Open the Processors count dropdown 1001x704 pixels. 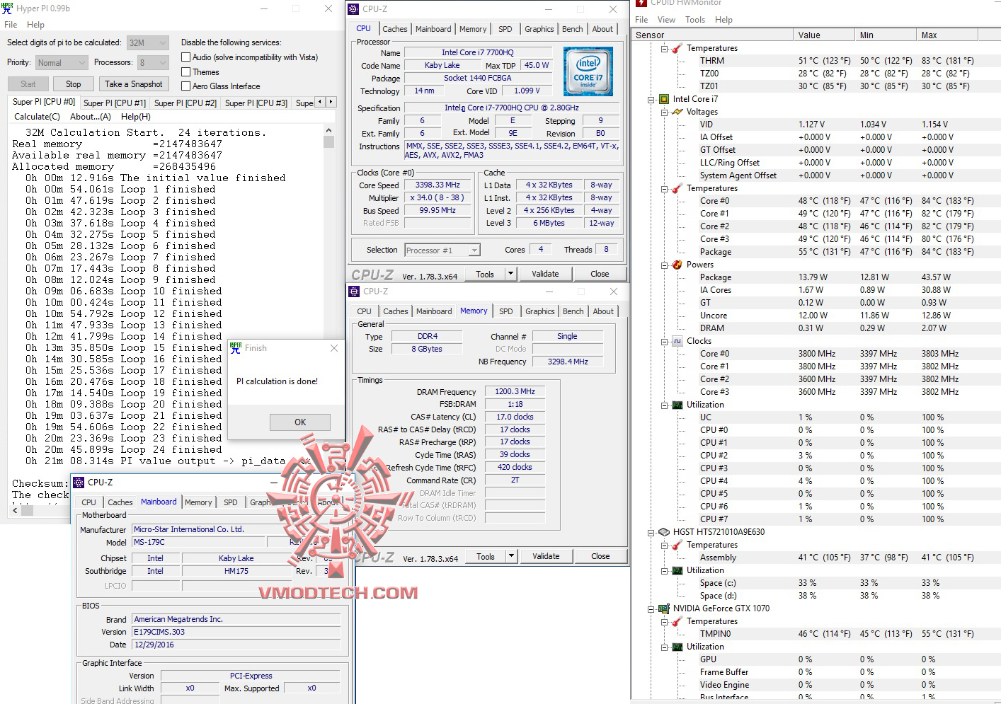click(x=153, y=62)
